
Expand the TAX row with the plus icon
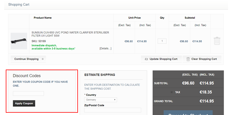(172, 92)
